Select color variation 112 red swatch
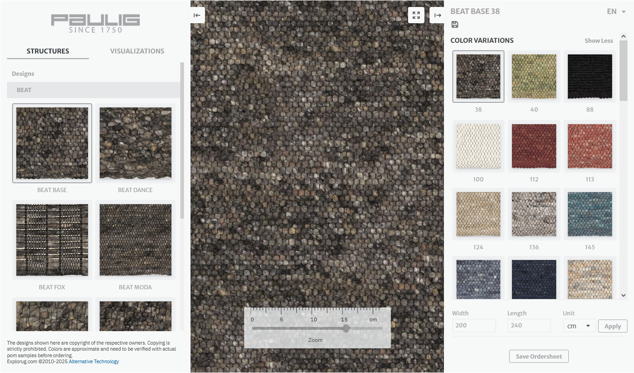The image size is (634, 373). click(x=534, y=146)
